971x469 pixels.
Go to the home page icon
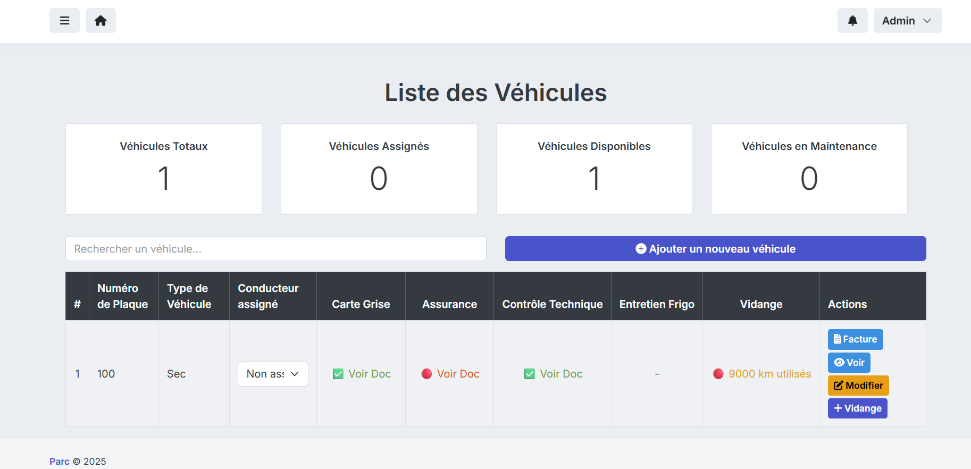tap(101, 21)
